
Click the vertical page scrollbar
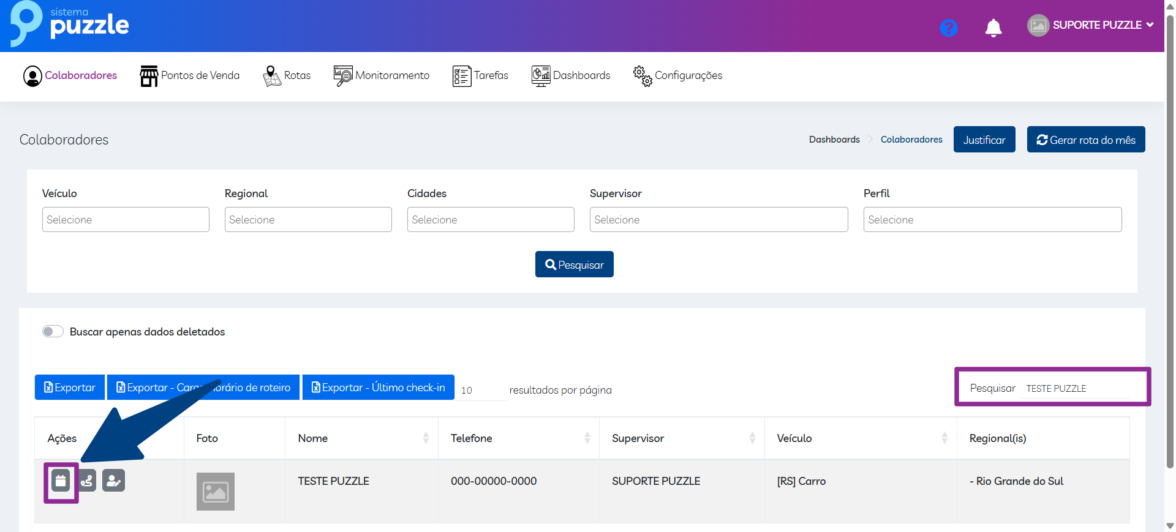pyautogui.click(x=1170, y=245)
